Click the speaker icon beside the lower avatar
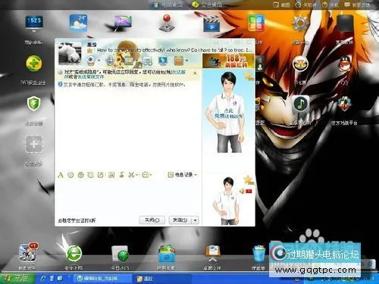379x284 pixels. (x=242, y=192)
